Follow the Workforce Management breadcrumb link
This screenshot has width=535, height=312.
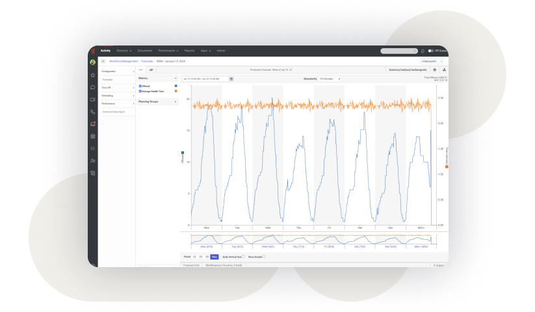tap(123, 61)
